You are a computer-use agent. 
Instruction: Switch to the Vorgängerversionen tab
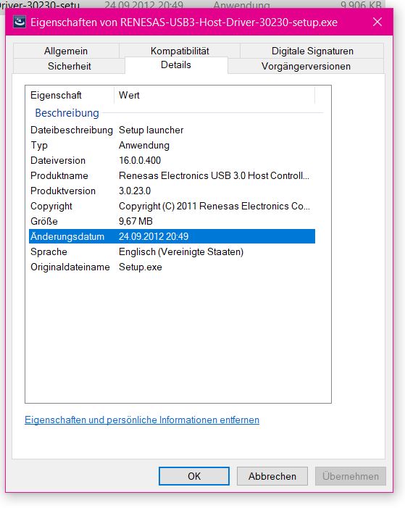306,66
